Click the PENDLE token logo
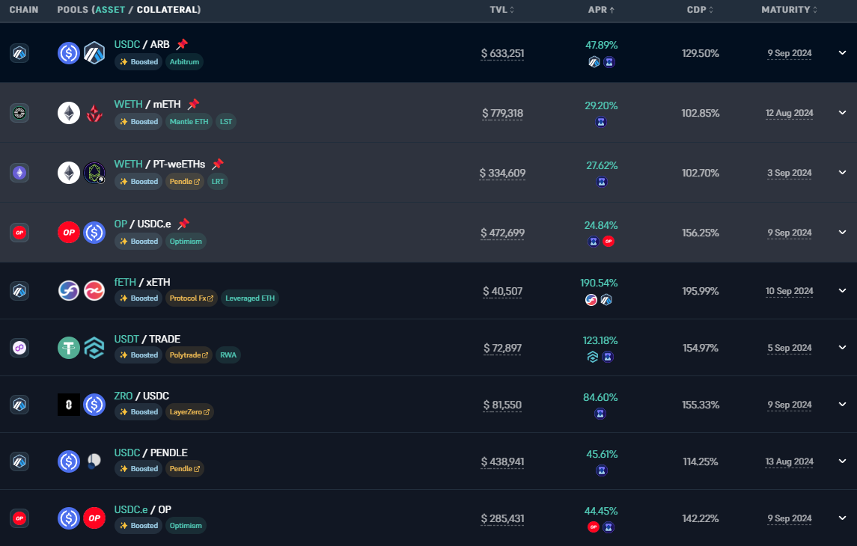Screen dimensions: 857x546 (94, 461)
